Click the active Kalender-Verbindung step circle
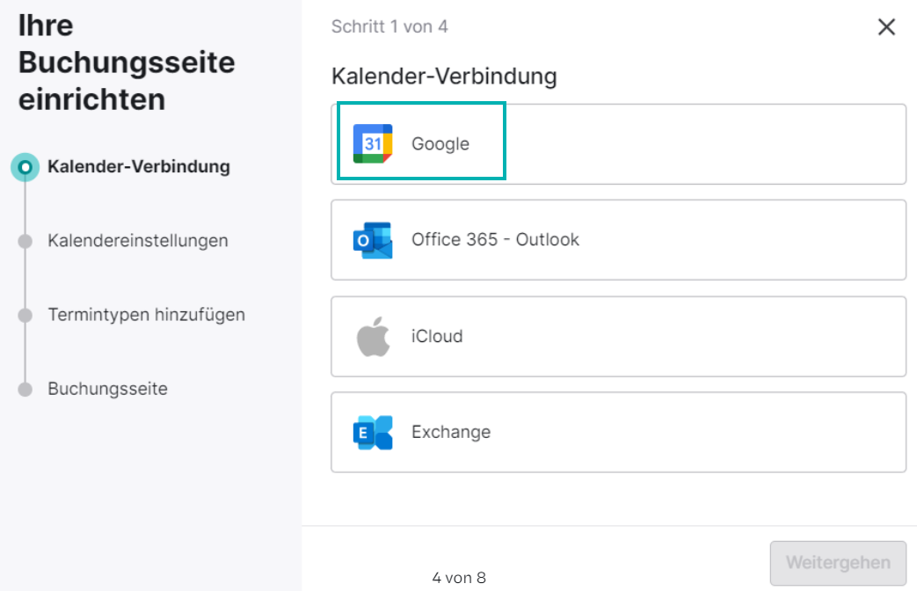This screenshot has width=917, height=591. (25, 167)
